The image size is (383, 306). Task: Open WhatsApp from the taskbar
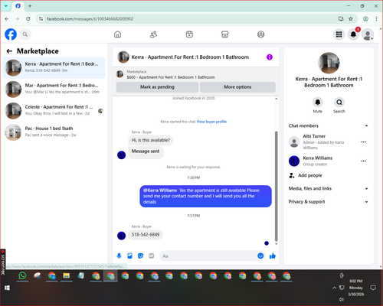pyautogui.click(x=22, y=275)
